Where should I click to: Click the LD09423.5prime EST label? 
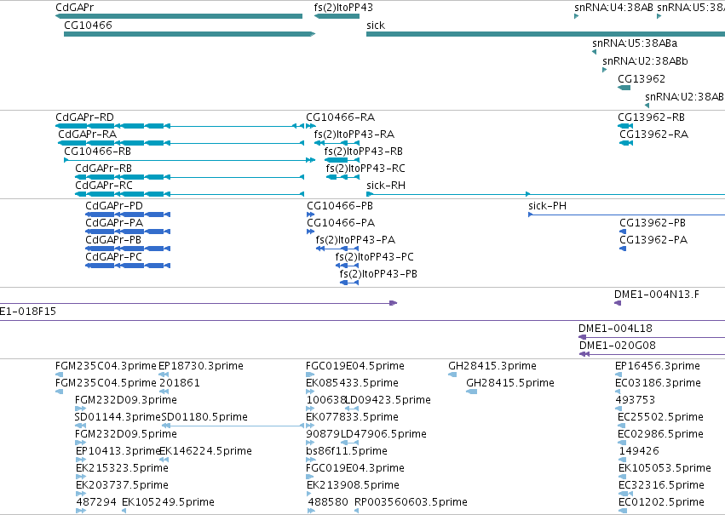(x=388, y=400)
